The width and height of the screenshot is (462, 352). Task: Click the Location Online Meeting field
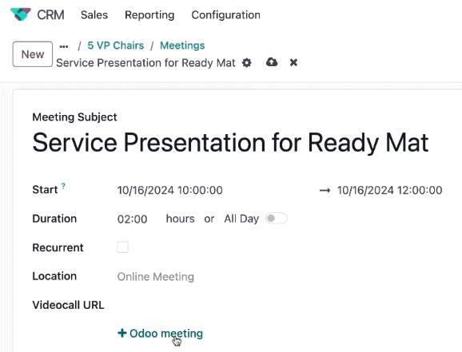pyautogui.click(x=156, y=277)
